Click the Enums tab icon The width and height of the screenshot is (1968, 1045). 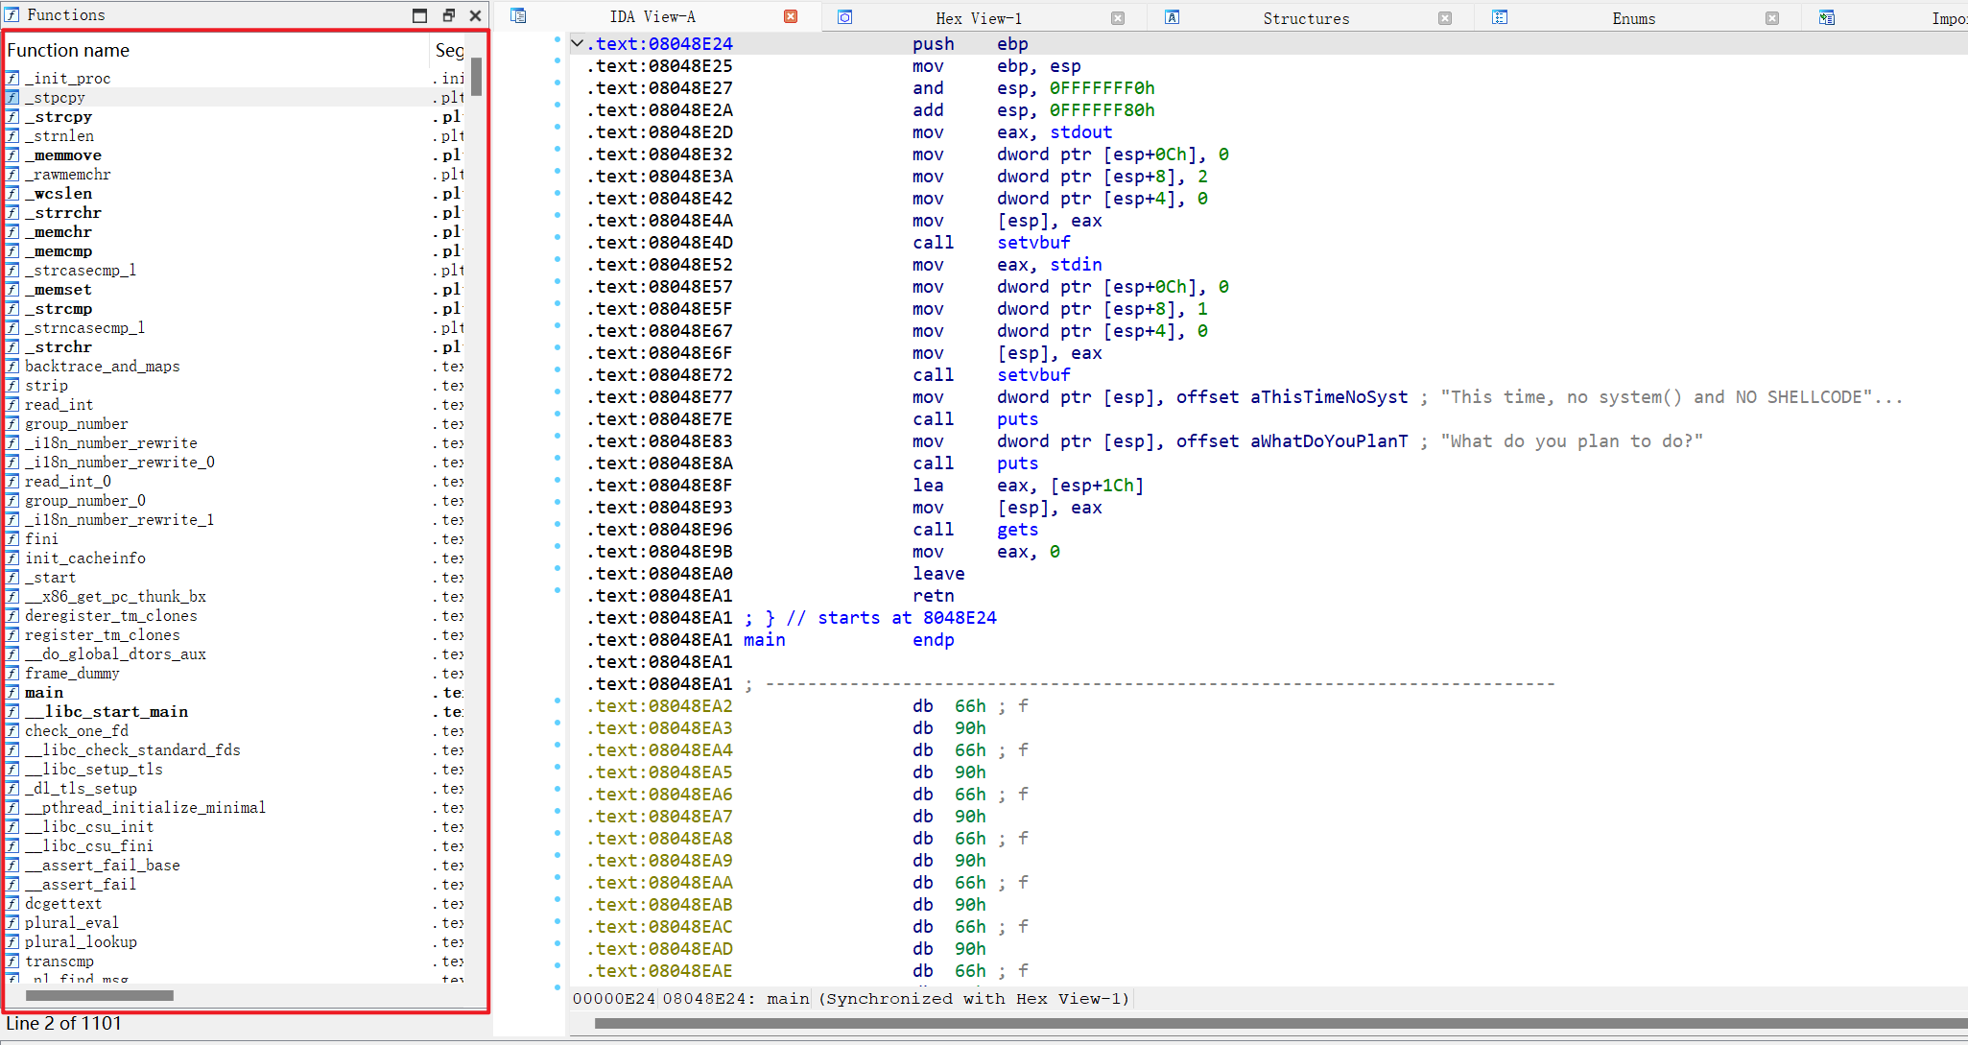[x=1500, y=17]
